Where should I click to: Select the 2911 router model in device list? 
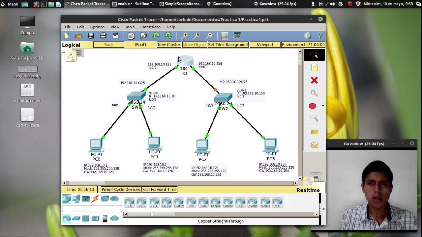coord(154,203)
